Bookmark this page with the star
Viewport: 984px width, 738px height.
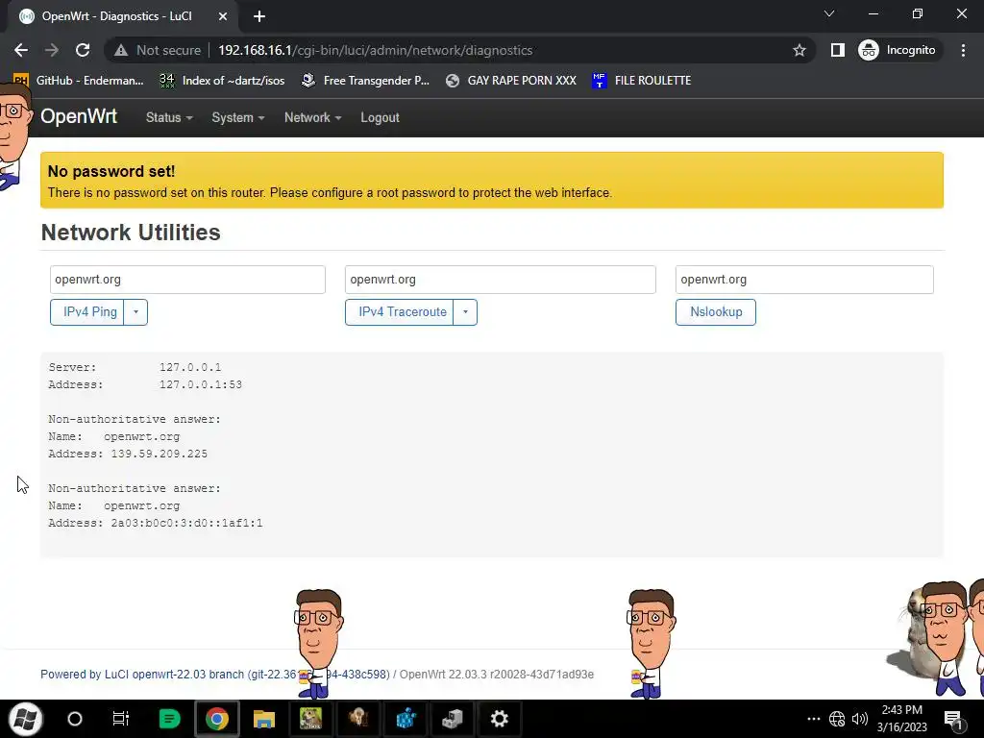pyautogui.click(x=799, y=50)
